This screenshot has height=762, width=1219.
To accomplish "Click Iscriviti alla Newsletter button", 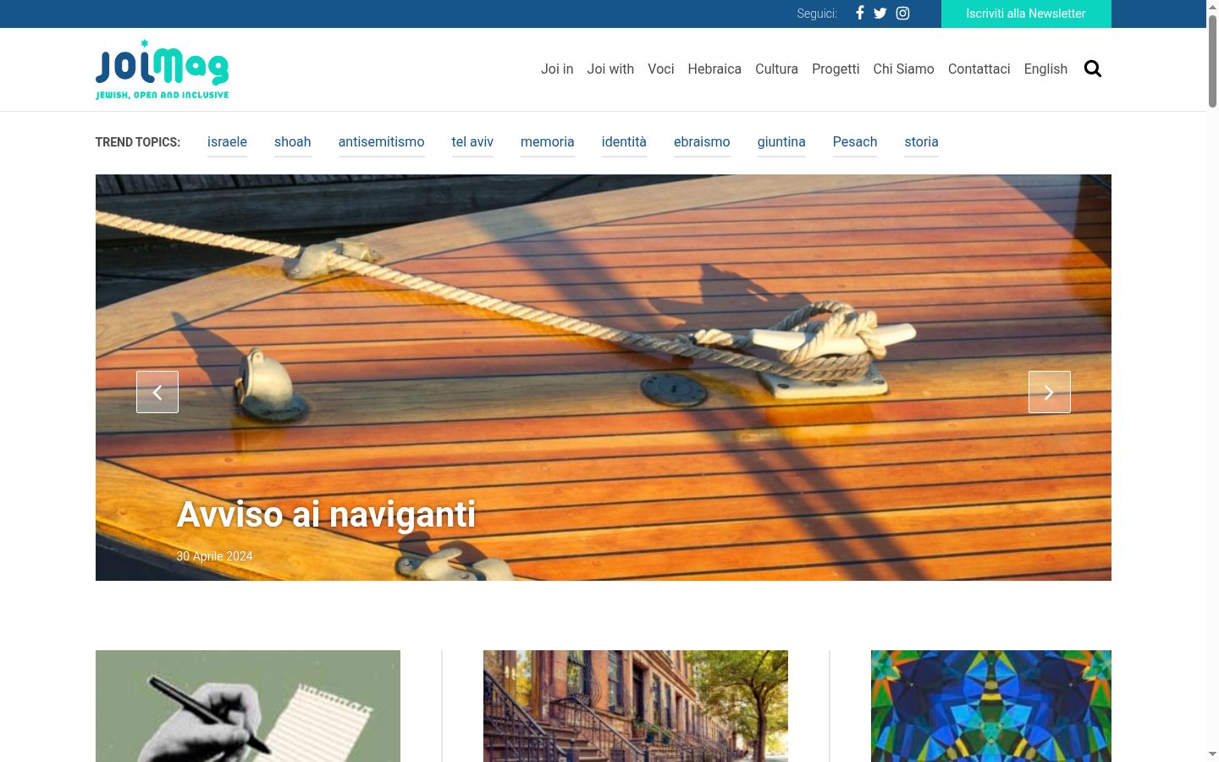I will coord(1026,14).
